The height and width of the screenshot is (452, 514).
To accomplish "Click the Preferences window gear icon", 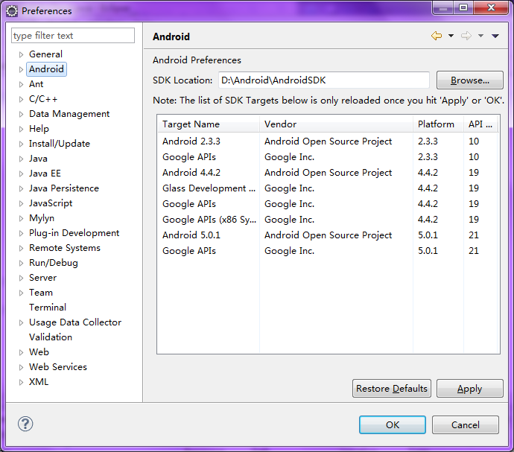I will (x=12, y=11).
